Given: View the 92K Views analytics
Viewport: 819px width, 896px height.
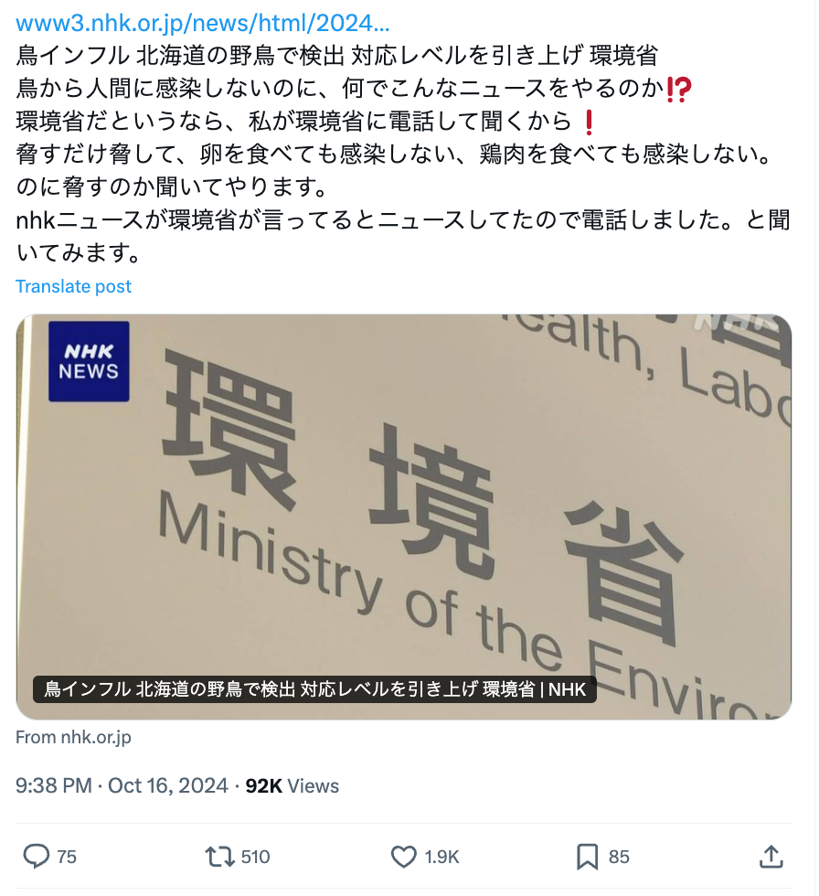Looking at the screenshot, I should [292, 785].
